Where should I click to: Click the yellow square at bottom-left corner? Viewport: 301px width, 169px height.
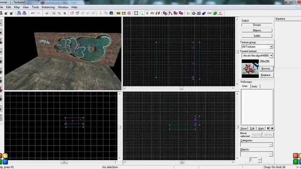click(5, 156)
